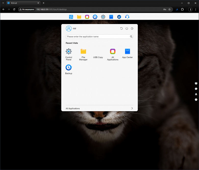
Task: Click the mir username text
Action: point(74,28)
